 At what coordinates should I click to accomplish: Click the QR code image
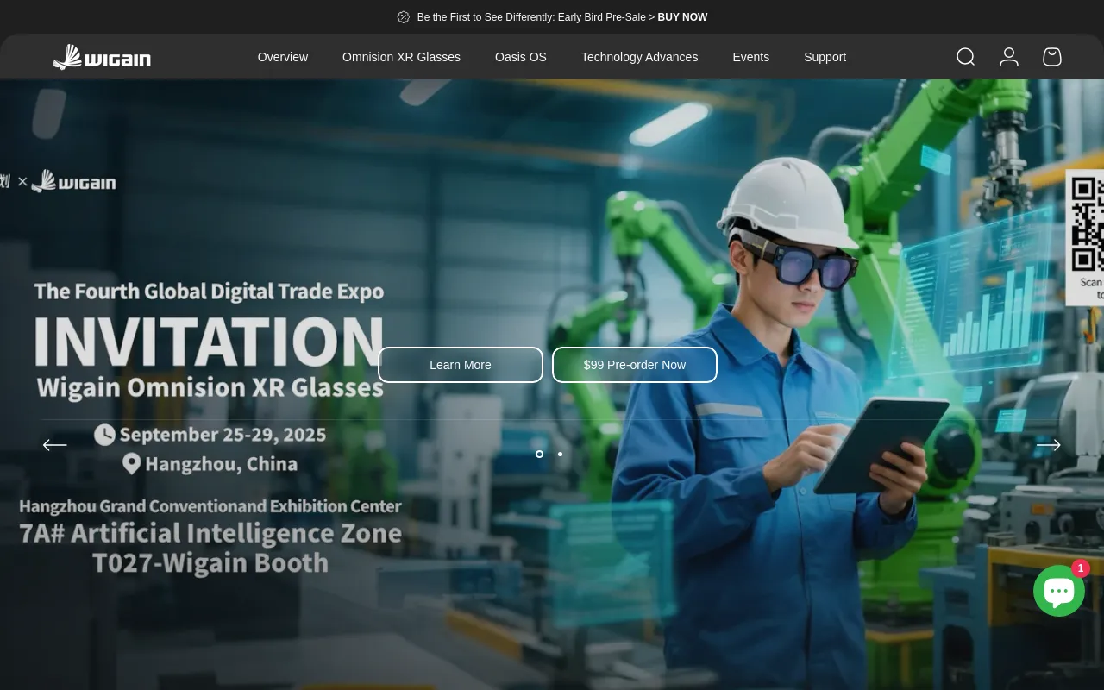pyautogui.click(x=1087, y=224)
